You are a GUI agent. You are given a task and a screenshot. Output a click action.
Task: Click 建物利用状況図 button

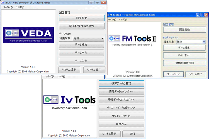click(x=184, y=63)
